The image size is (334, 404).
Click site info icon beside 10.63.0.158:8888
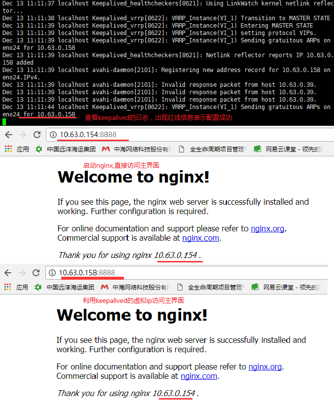point(52,273)
